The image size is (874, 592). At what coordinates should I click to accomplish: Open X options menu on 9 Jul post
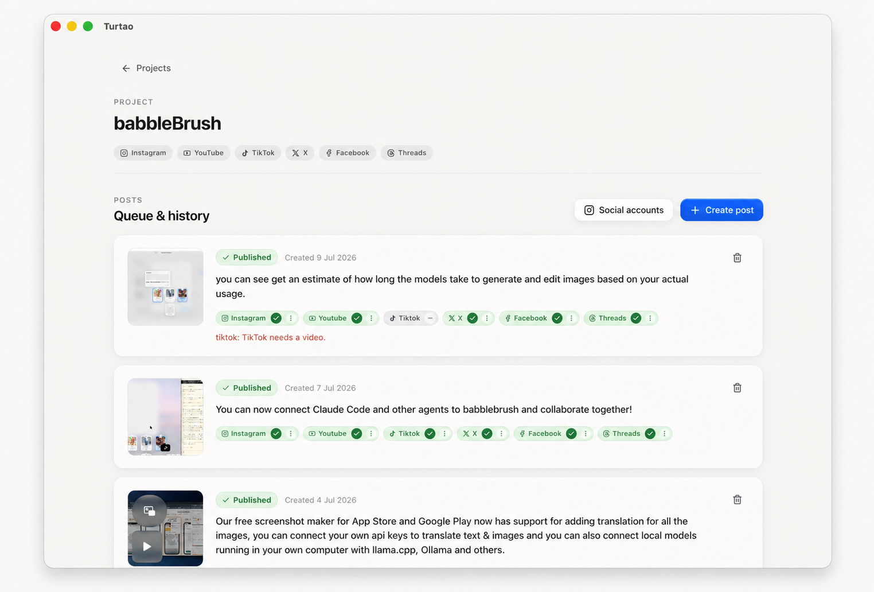487,318
